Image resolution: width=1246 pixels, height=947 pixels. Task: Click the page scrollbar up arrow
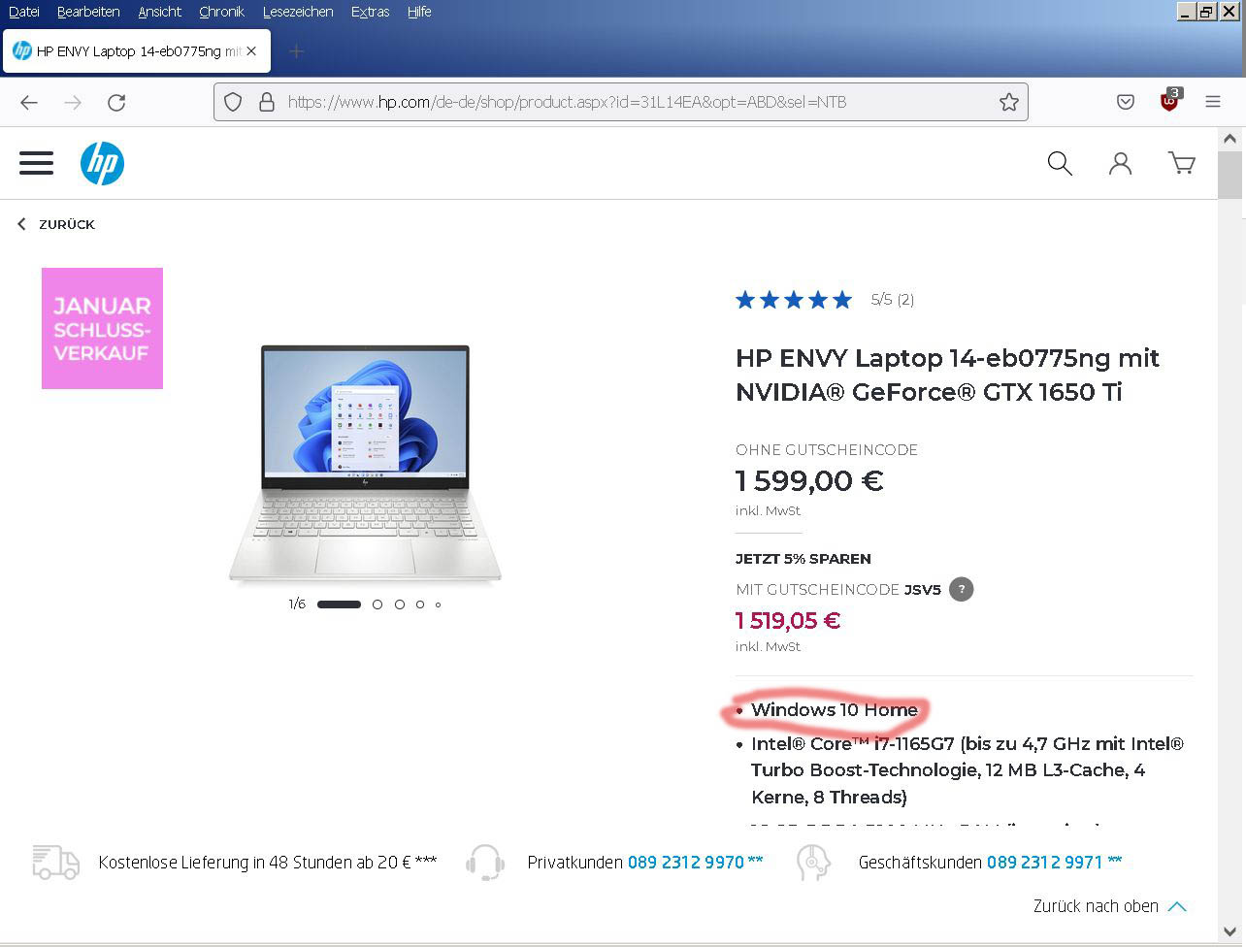click(1230, 139)
